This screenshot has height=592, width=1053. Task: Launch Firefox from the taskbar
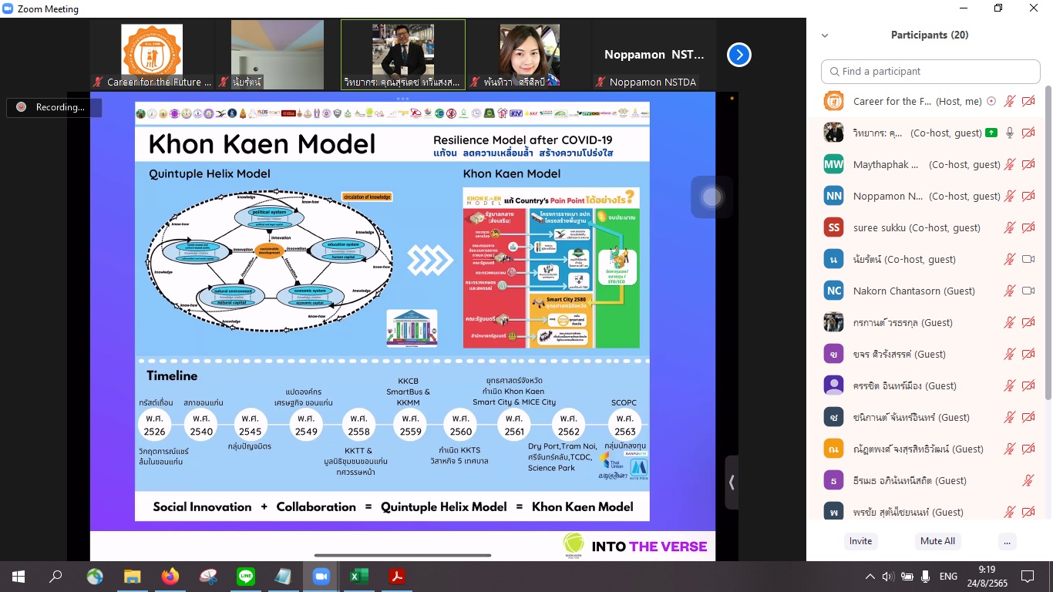tap(170, 576)
